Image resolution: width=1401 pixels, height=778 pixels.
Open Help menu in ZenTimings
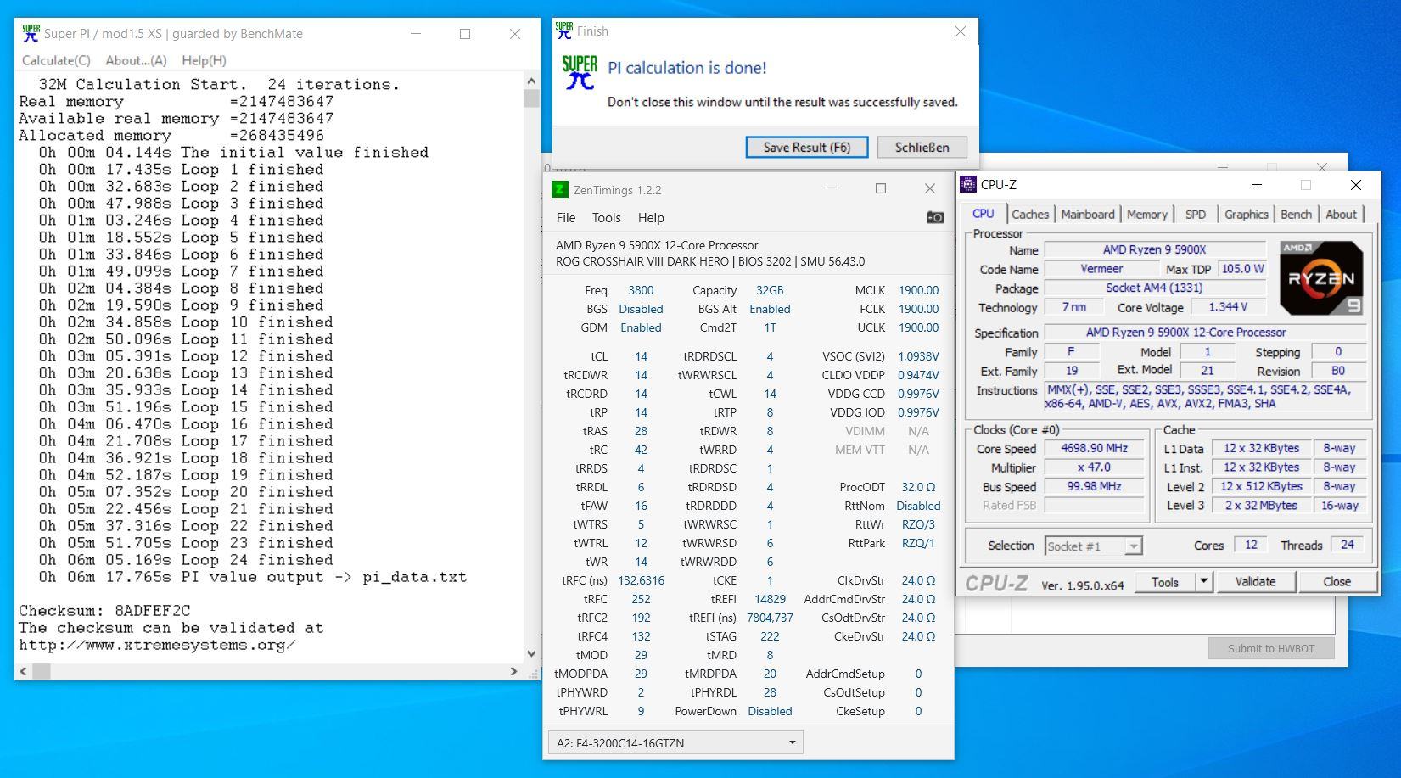(x=651, y=218)
